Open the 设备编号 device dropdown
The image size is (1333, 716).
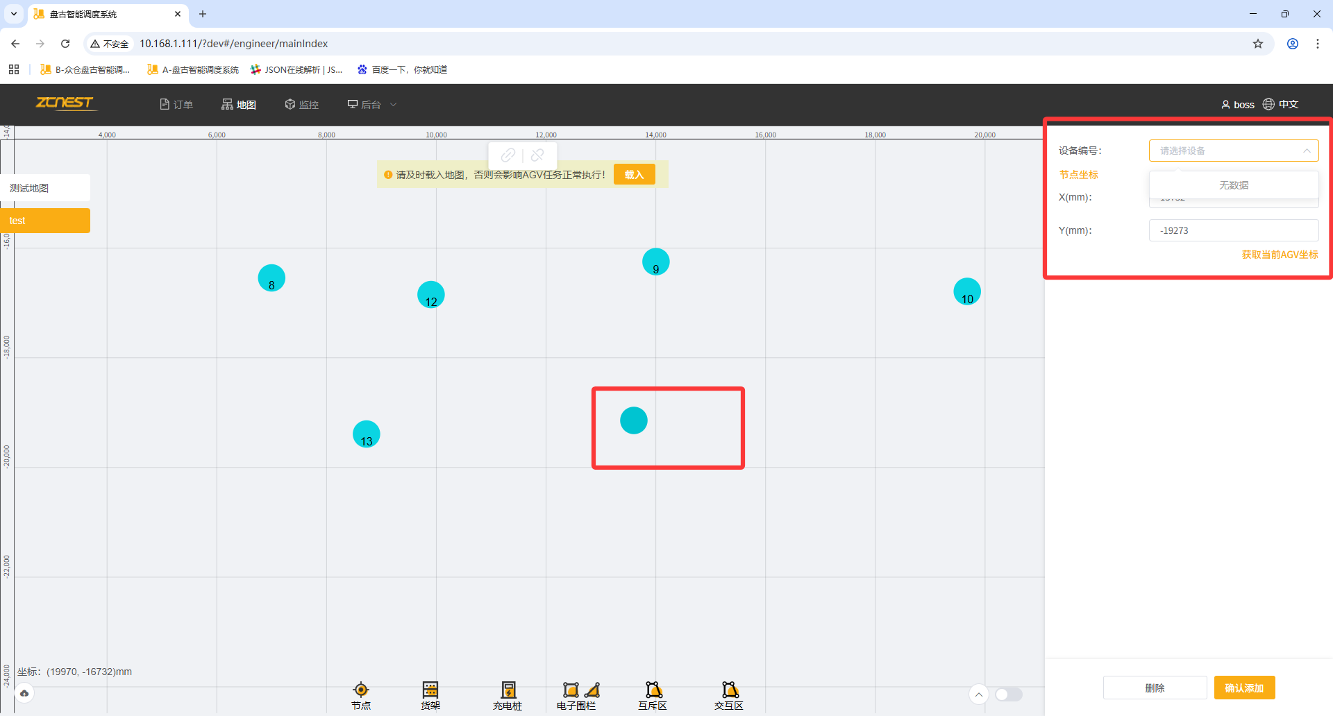1233,151
